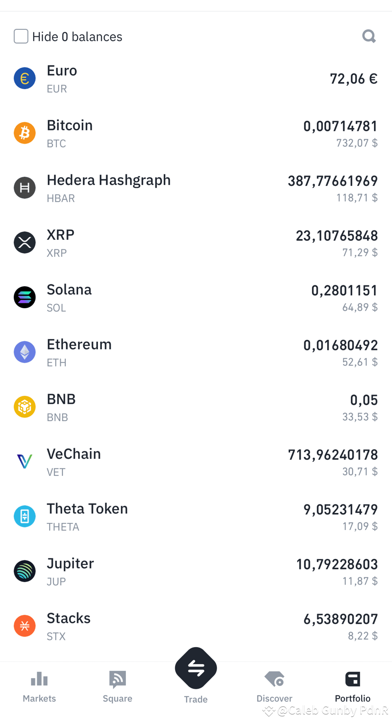
Task: Open the Bitcoin balance of 0,00714781
Action: pyautogui.click(x=340, y=127)
